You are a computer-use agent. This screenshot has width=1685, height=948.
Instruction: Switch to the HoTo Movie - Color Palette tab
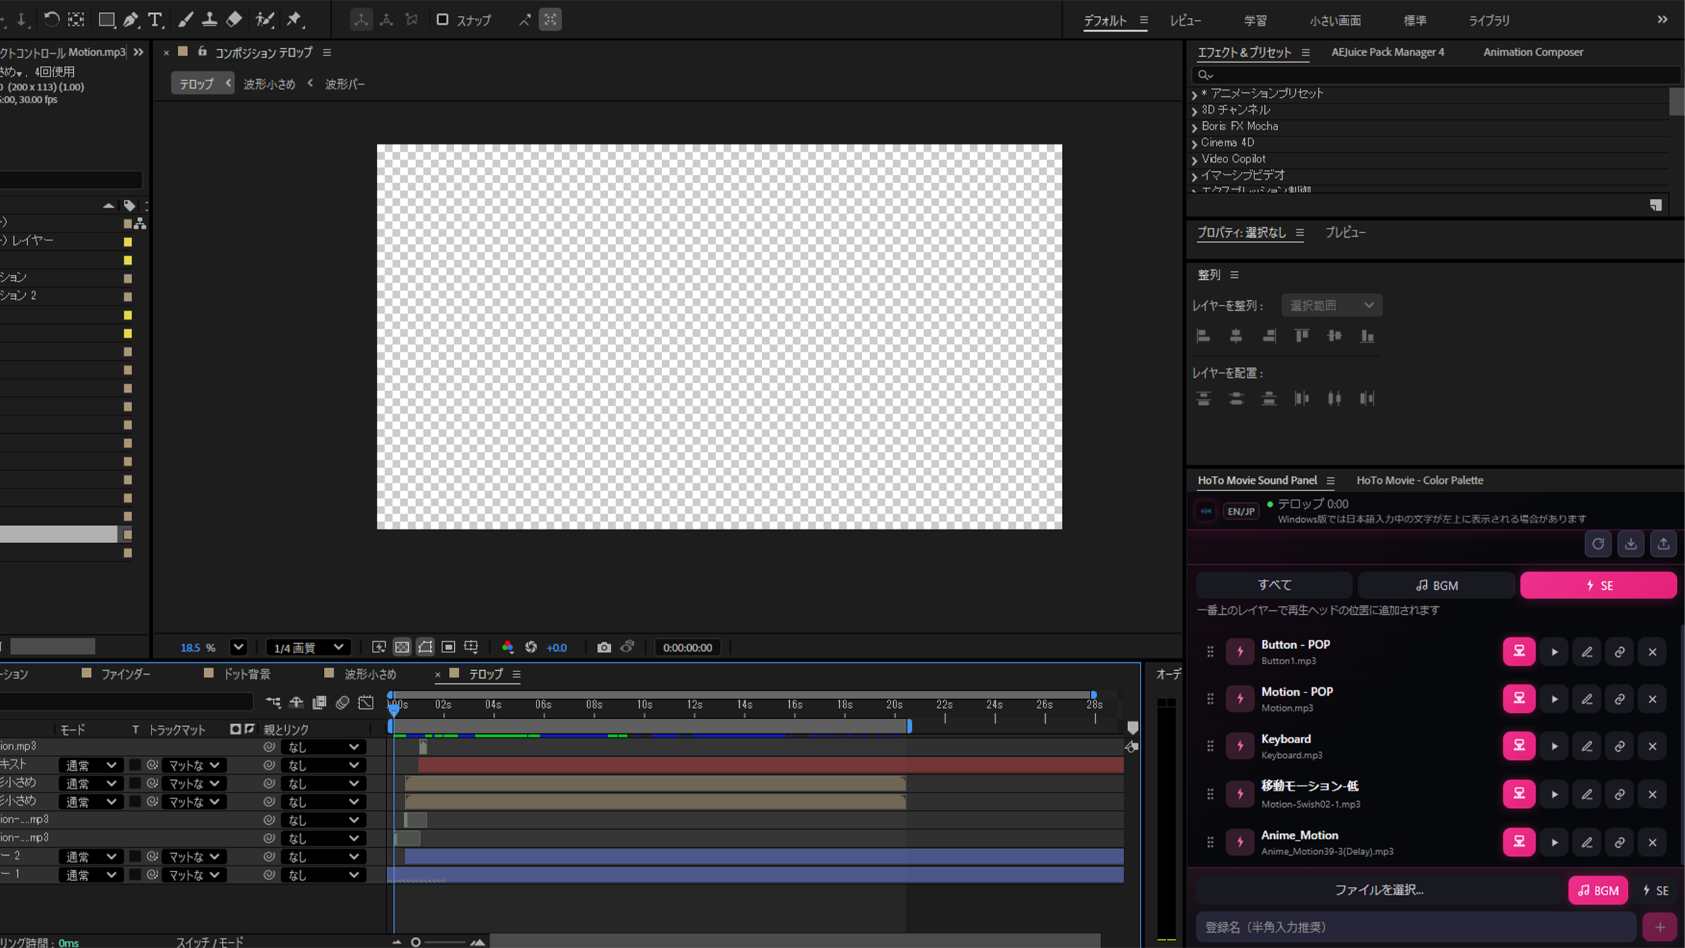coord(1420,481)
